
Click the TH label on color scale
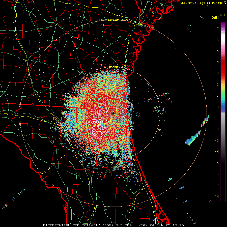pos(217,196)
